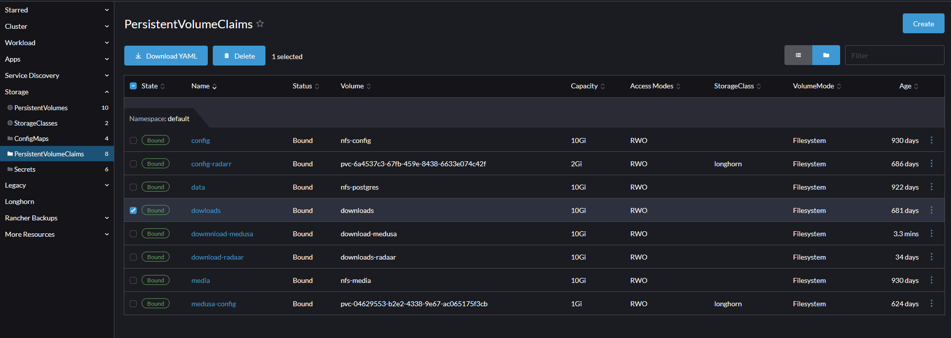Uncheck the dowloads row checkbox
Viewport: 951px width, 338px height.
point(133,210)
